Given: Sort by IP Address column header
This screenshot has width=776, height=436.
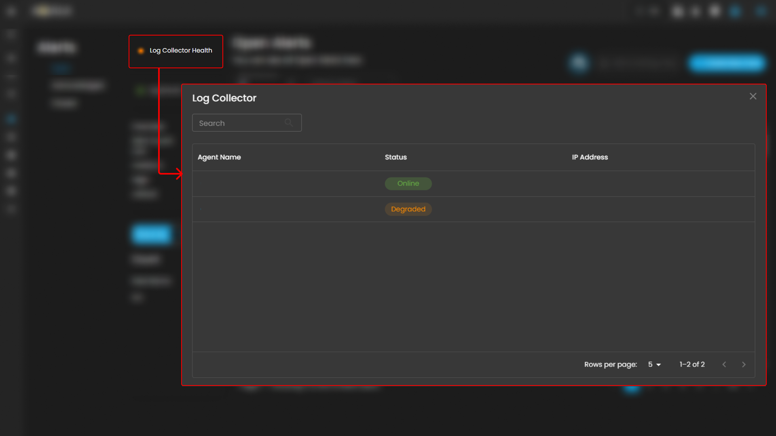Looking at the screenshot, I should (x=590, y=157).
